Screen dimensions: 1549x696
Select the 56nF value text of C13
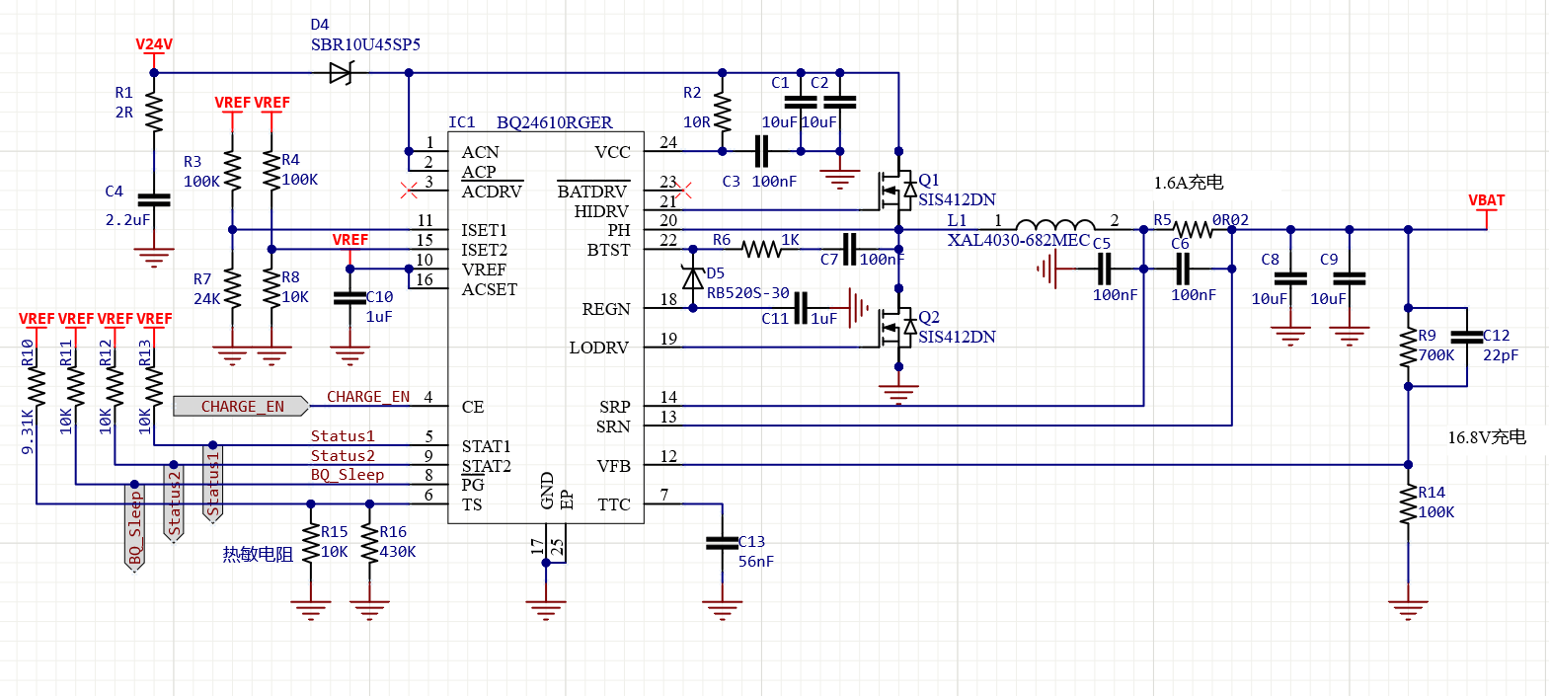pyautogui.click(x=756, y=562)
